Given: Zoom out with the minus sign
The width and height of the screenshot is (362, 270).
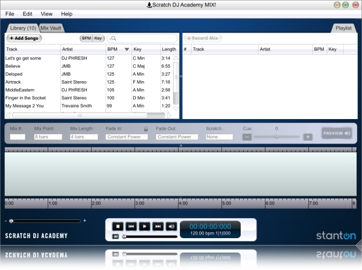Looking at the screenshot, I should (x=6, y=221).
